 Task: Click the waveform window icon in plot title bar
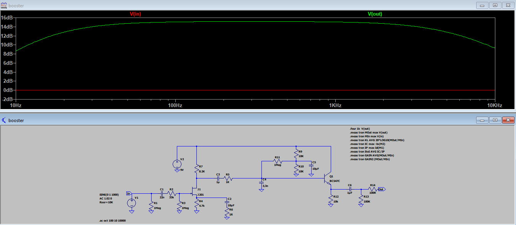pos(4,5)
